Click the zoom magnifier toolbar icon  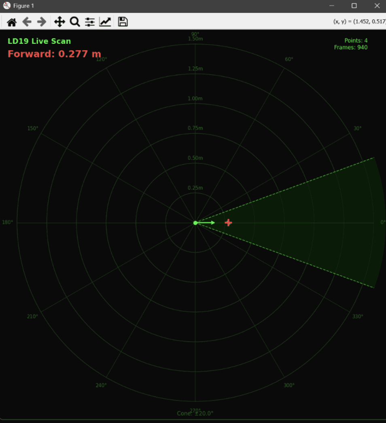pos(74,21)
